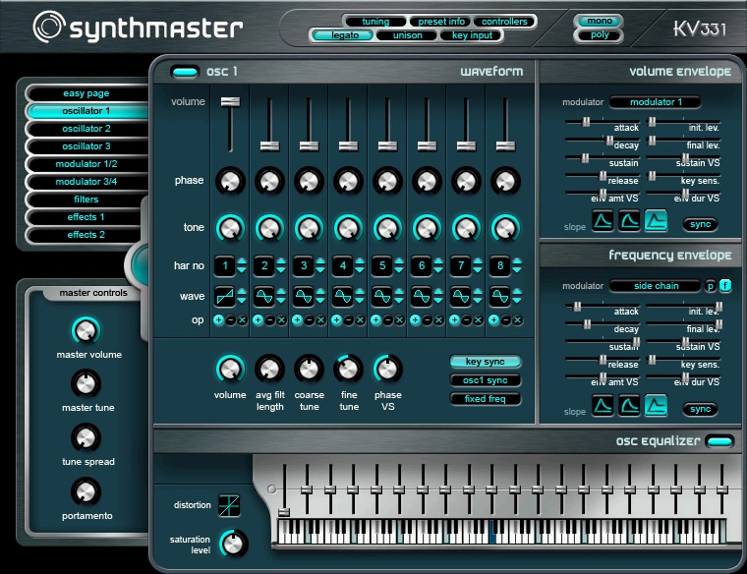
Task: Click harmonic 2 sine wave display
Action: click(264, 296)
